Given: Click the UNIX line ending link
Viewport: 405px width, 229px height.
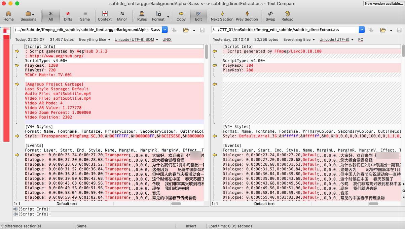Looking at the screenshot, I should pyautogui.click(x=167, y=39).
